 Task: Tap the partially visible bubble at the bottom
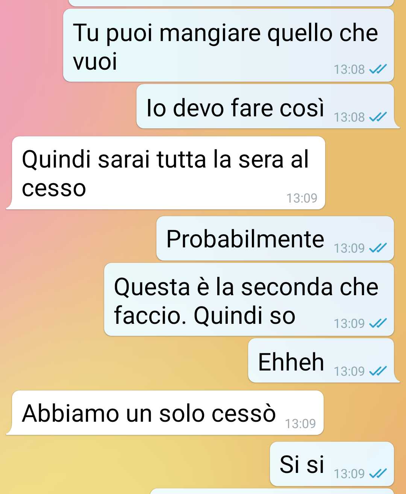coord(272,491)
